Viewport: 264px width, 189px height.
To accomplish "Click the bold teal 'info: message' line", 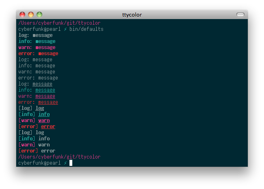I will [x=37, y=41].
